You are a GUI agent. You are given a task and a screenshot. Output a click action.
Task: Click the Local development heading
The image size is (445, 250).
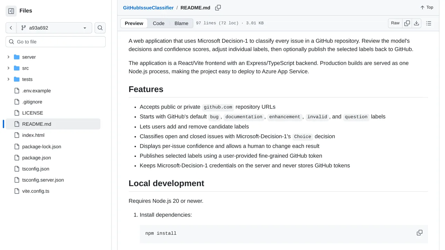point(166,183)
